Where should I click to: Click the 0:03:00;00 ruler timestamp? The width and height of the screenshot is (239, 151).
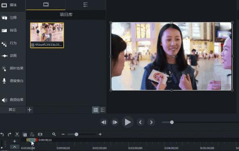(135, 148)
